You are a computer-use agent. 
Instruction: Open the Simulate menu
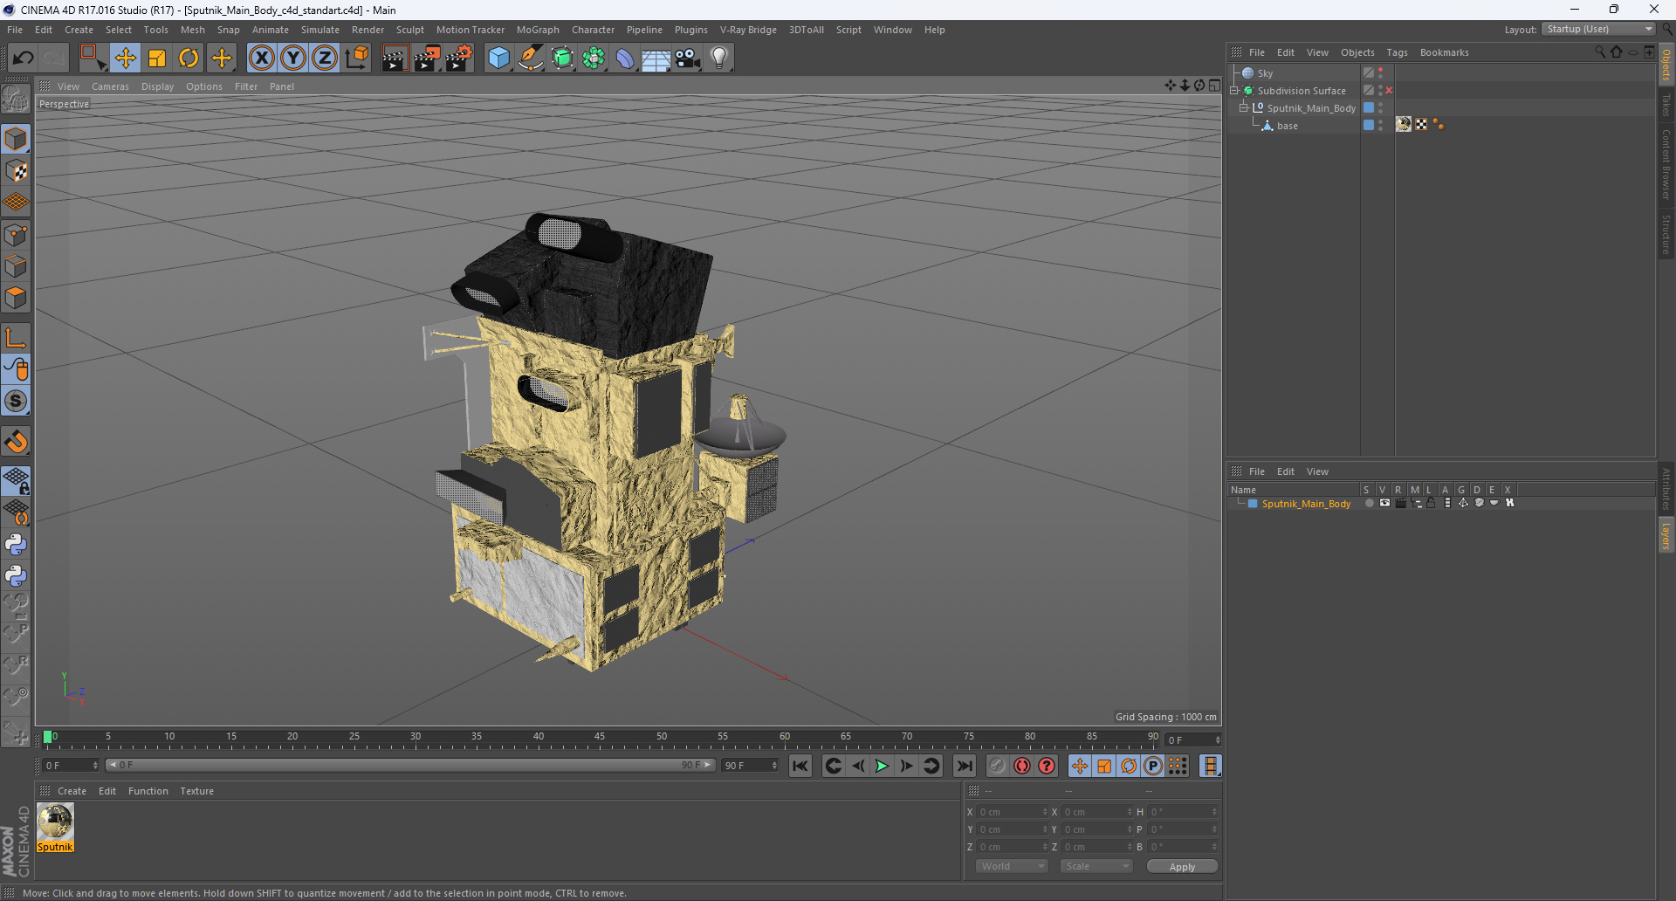tap(320, 30)
